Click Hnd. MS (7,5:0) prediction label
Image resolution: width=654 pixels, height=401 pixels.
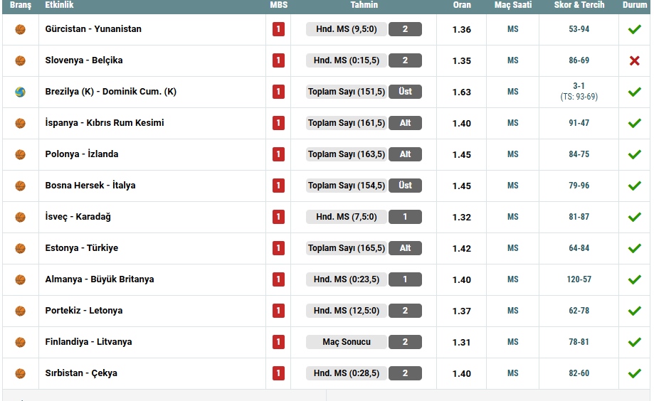pyautogui.click(x=346, y=217)
